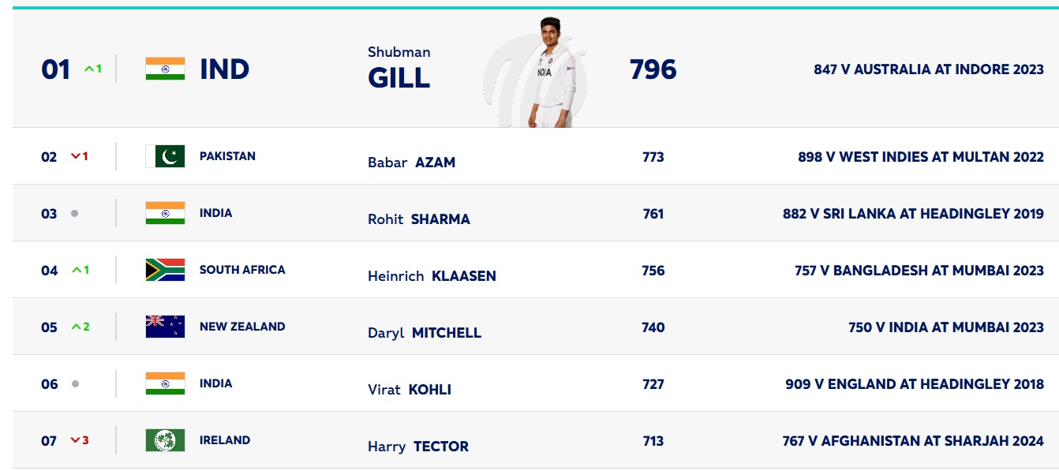
Task: Click the India flag in Virat Kohli's row
Action: 165,383
